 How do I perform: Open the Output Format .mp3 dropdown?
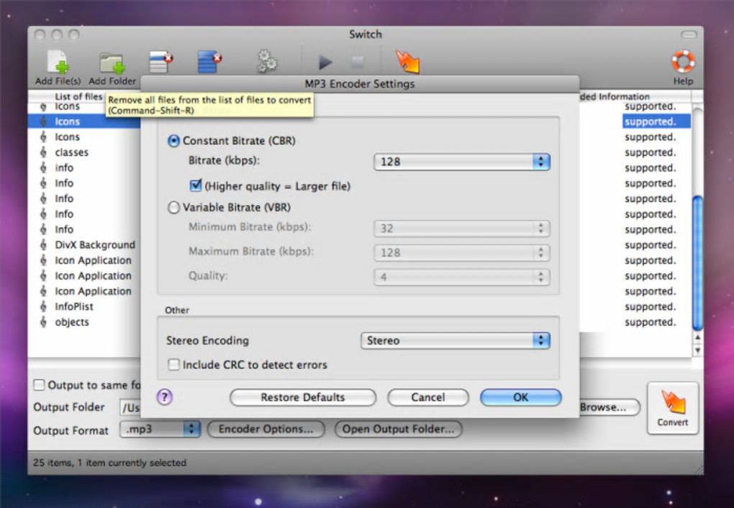pos(160,429)
